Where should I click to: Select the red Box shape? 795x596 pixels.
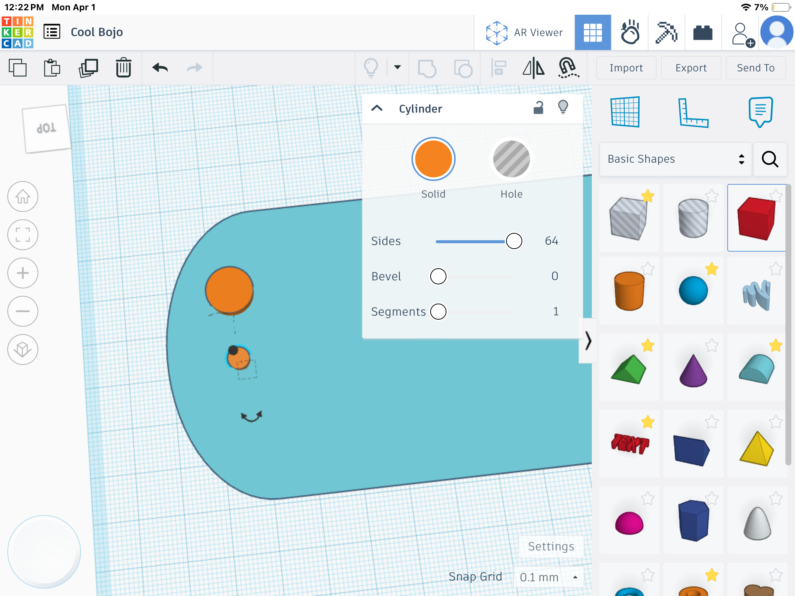click(x=757, y=219)
